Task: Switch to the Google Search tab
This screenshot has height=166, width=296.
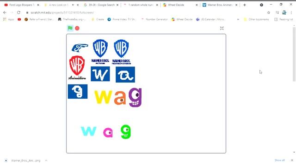Action: coord(102,5)
